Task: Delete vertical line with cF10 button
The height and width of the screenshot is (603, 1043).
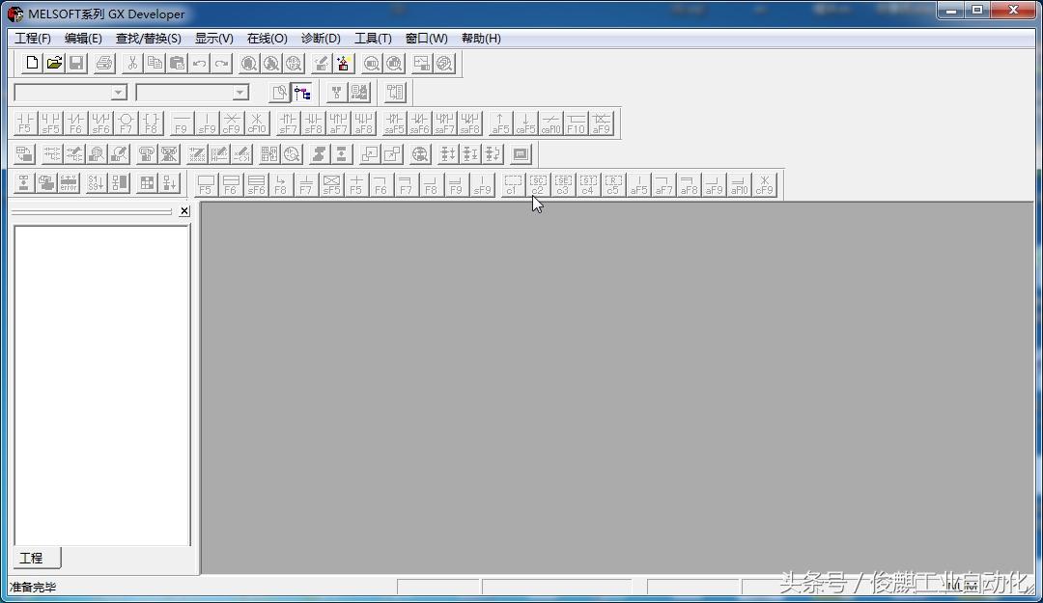Action: point(257,123)
